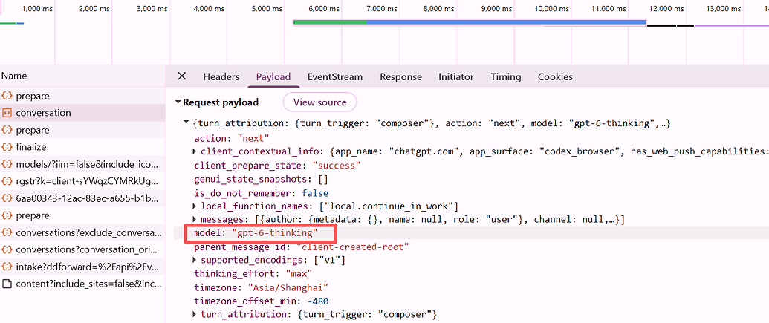
Task: Click the genui_state_snapshots line
Action: click(261, 180)
